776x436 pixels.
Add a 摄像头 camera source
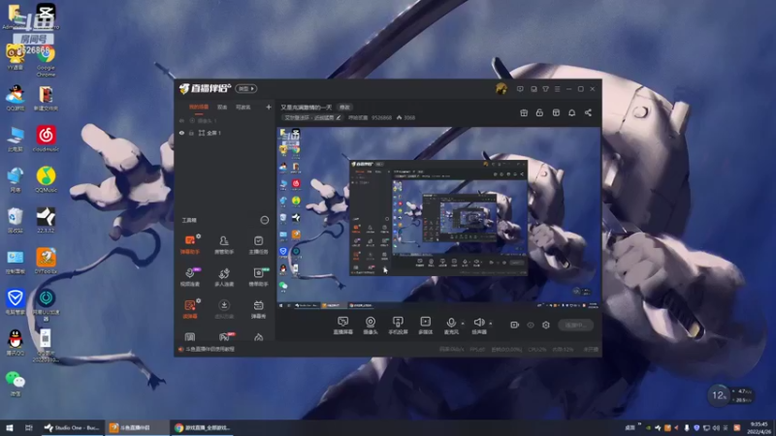pos(371,326)
